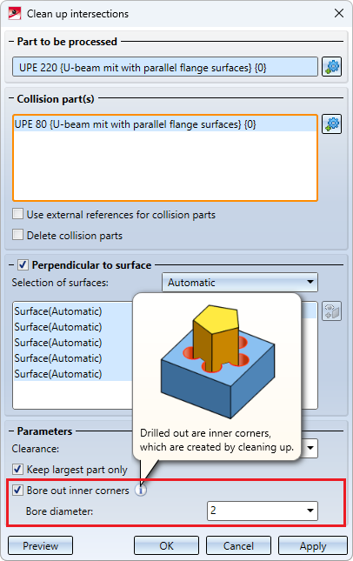
Task: Select the first Surface(Automatic) list entry
Action: [73, 311]
